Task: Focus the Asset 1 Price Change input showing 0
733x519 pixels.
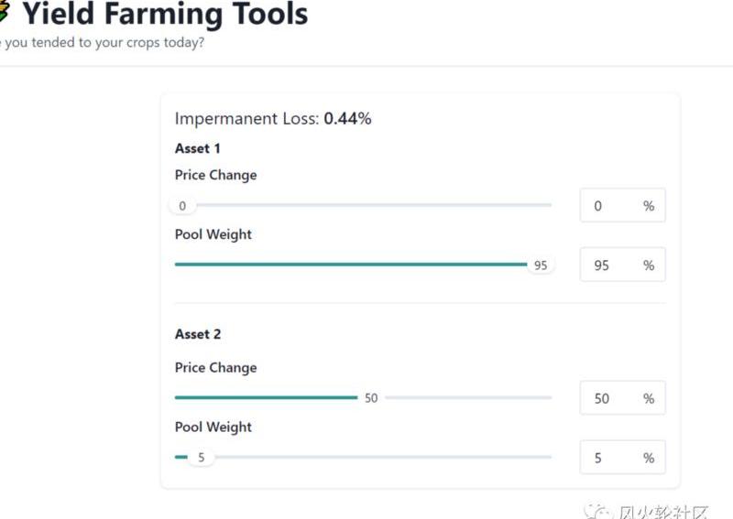Action: point(622,205)
